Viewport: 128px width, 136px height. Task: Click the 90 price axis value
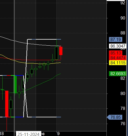tap(123, 18)
